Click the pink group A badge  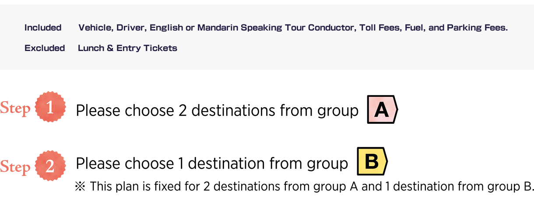point(382,109)
